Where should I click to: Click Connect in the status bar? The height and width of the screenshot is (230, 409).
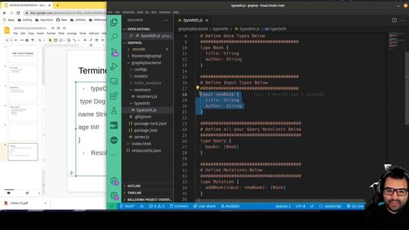point(179,206)
